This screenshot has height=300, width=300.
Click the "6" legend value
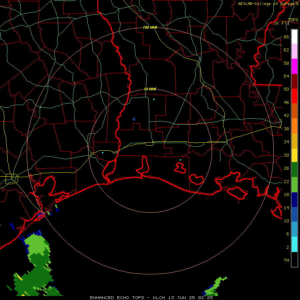click(288, 234)
